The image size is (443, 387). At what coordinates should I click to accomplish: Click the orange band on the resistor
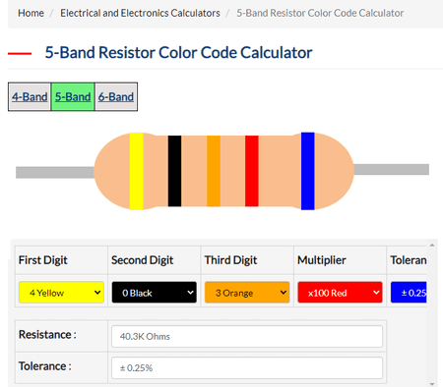click(x=214, y=171)
